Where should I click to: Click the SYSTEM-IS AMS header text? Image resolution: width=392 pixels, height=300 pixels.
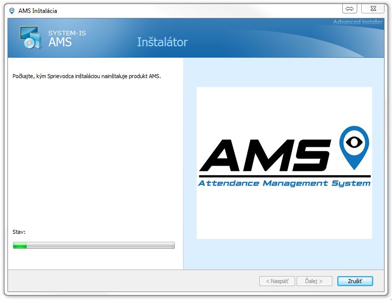click(67, 39)
